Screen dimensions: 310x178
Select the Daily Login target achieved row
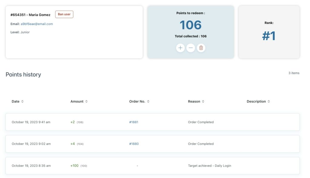(x=153, y=166)
